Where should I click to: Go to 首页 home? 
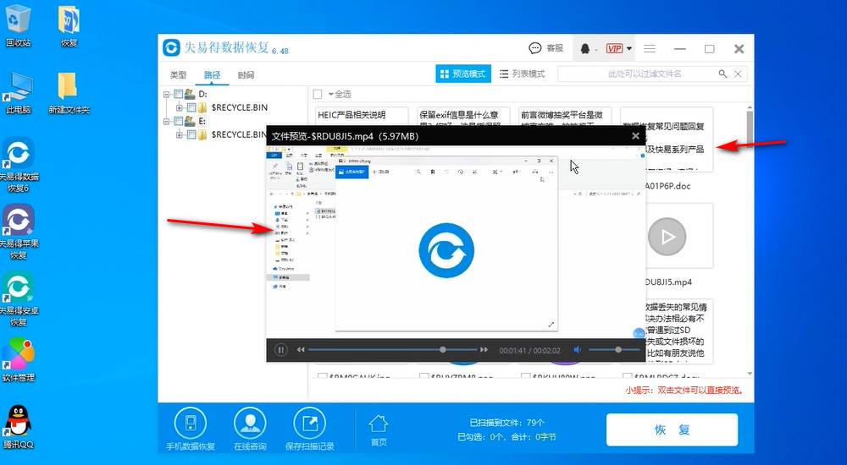(x=378, y=430)
